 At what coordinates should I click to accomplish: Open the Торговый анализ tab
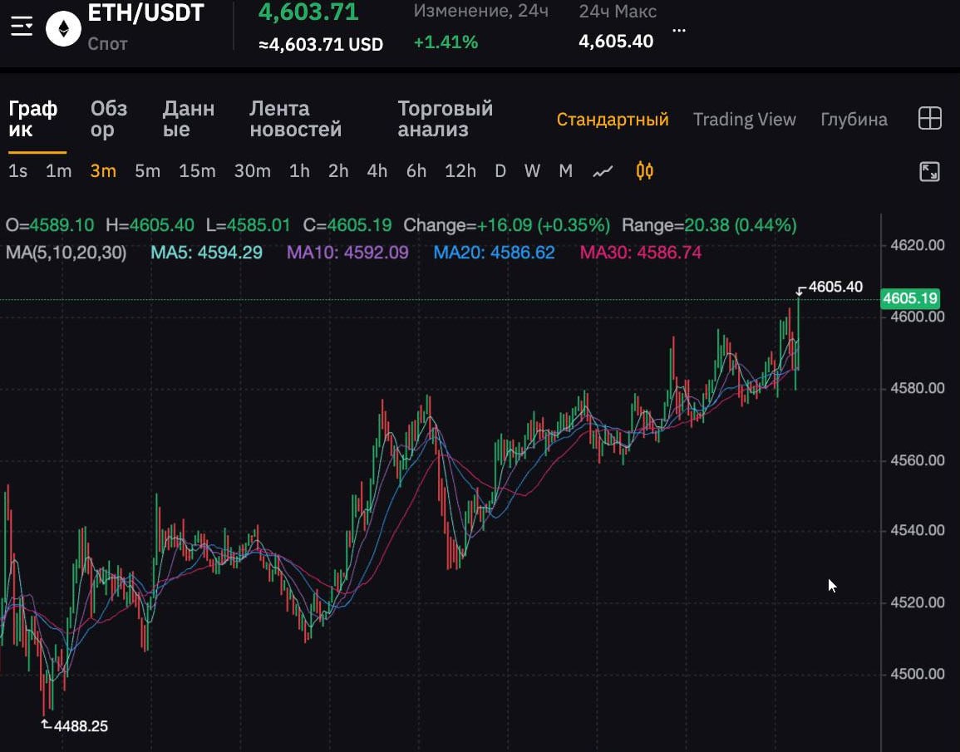click(x=445, y=120)
